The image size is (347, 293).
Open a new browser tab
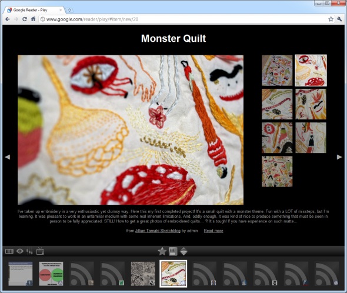click(x=69, y=10)
